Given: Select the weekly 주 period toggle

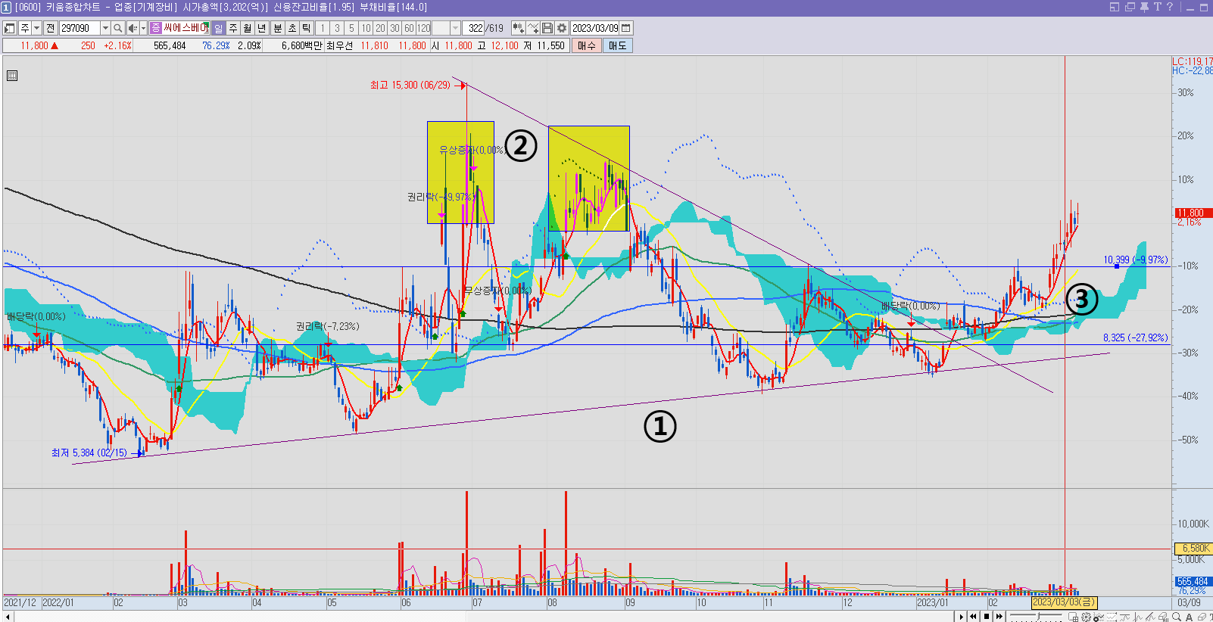Looking at the screenshot, I should tap(233, 28).
